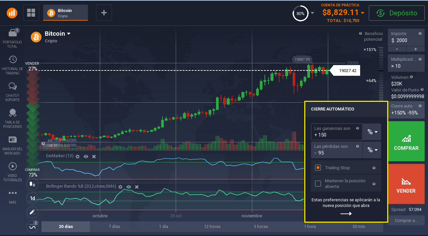Select the 1 día timeframe
428x236 pixels.
point(164,226)
